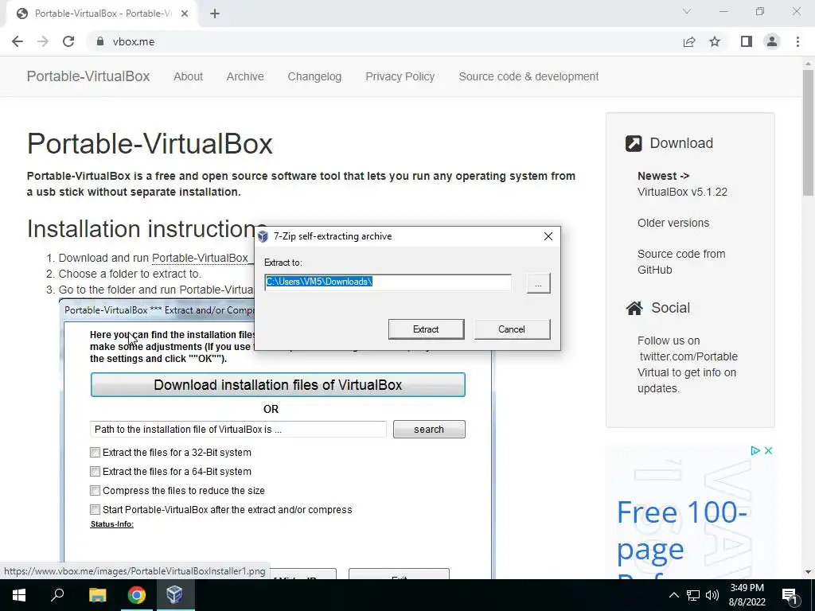Open the Older versions link
Viewport: 815px width, 611px height.
point(673,223)
